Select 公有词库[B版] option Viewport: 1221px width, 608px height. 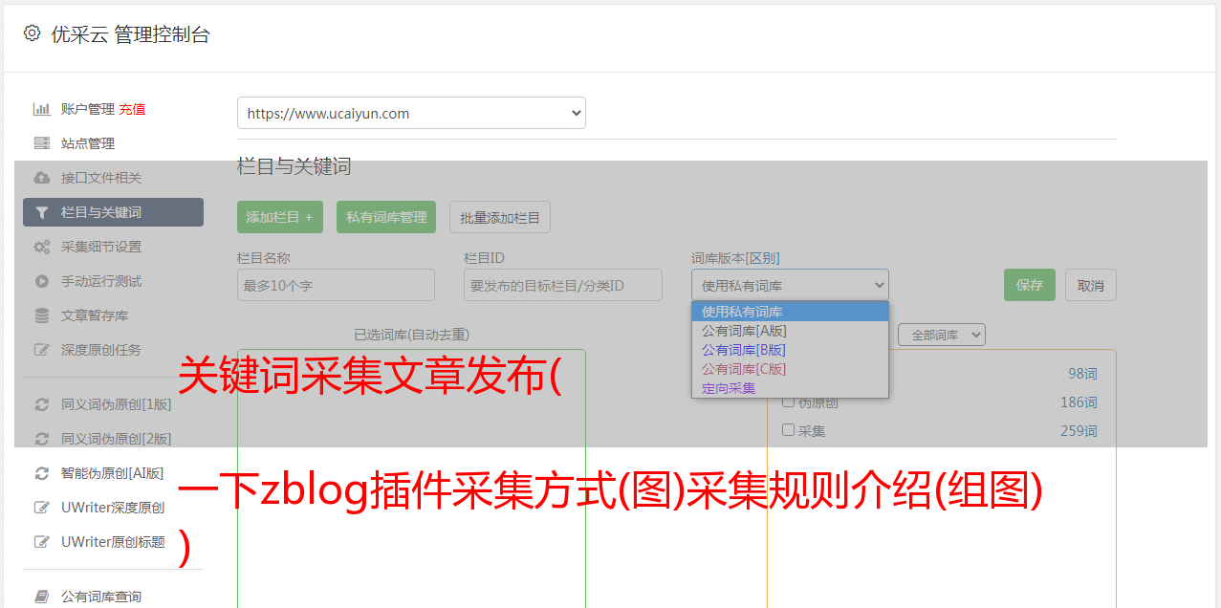click(x=790, y=350)
